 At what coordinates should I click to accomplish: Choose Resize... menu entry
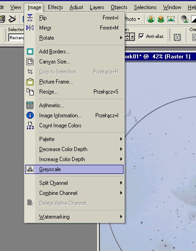pos(74,92)
